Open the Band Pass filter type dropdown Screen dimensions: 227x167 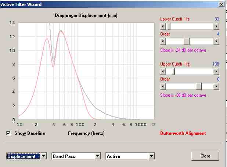tap(98, 156)
